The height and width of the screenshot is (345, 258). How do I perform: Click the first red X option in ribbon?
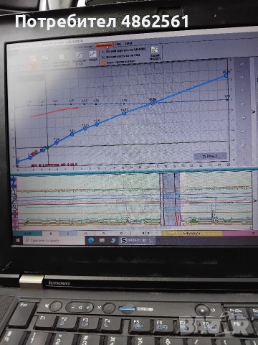(x=123, y=50)
